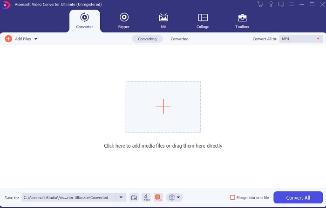The width and height of the screenshot is (326, 208).
Task: Click the orange Add Files plus icon
Action: tap(8, 39)
